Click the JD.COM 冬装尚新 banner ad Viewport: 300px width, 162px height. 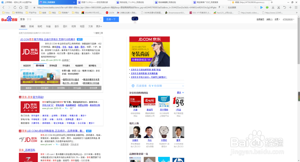tap(149, 51)
